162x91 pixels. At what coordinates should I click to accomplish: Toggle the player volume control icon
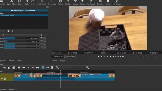tap(123, 57)
